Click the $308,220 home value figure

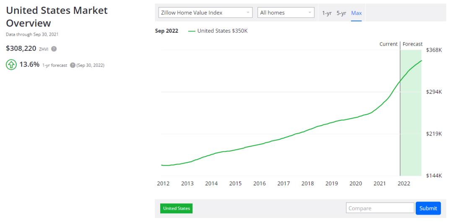point(21,49)
